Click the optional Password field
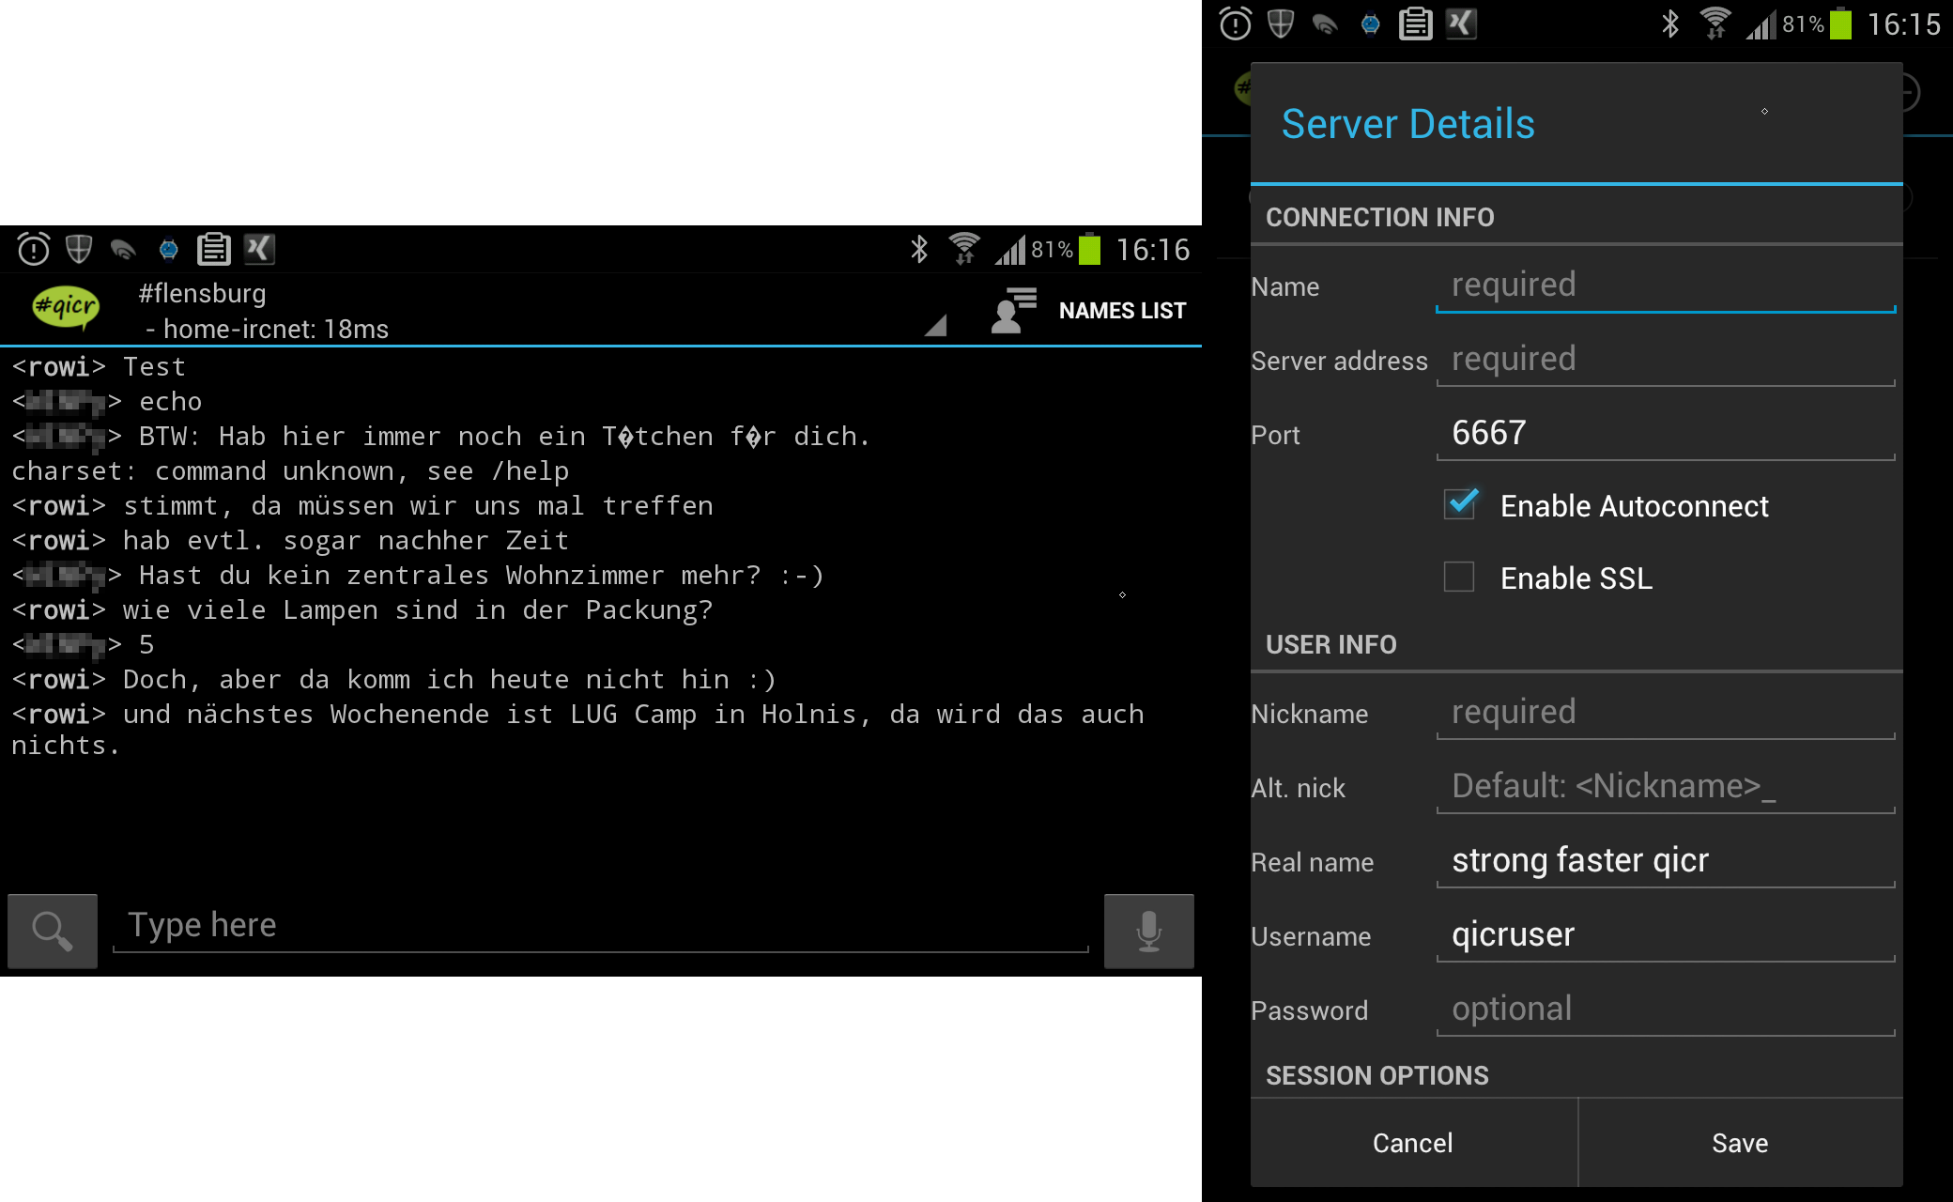Viewport: 1953px width, 1202px height. click(x=1666, y=1009)
